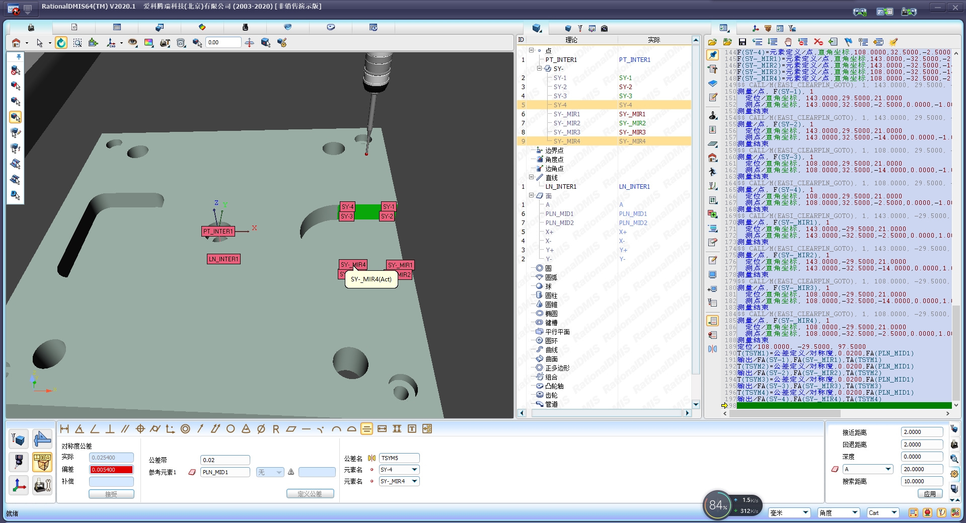Screen dimensions: 966x523
Task: Open the tolerance panel cube GD&T button
Action: click(x=42, y=462)
